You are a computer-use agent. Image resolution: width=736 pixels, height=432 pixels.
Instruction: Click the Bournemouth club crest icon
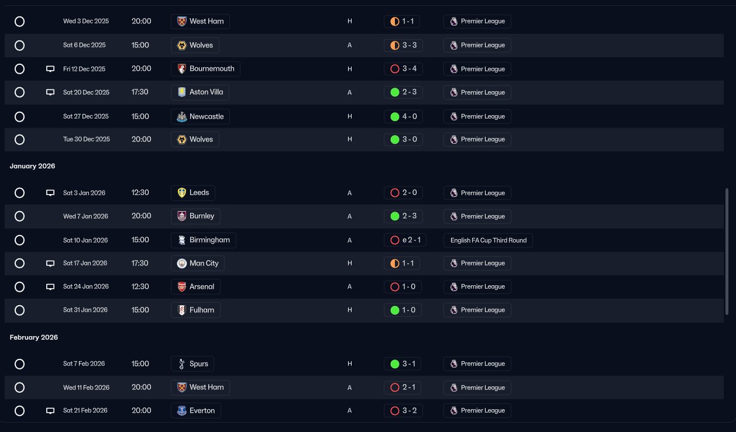point(181,69)
